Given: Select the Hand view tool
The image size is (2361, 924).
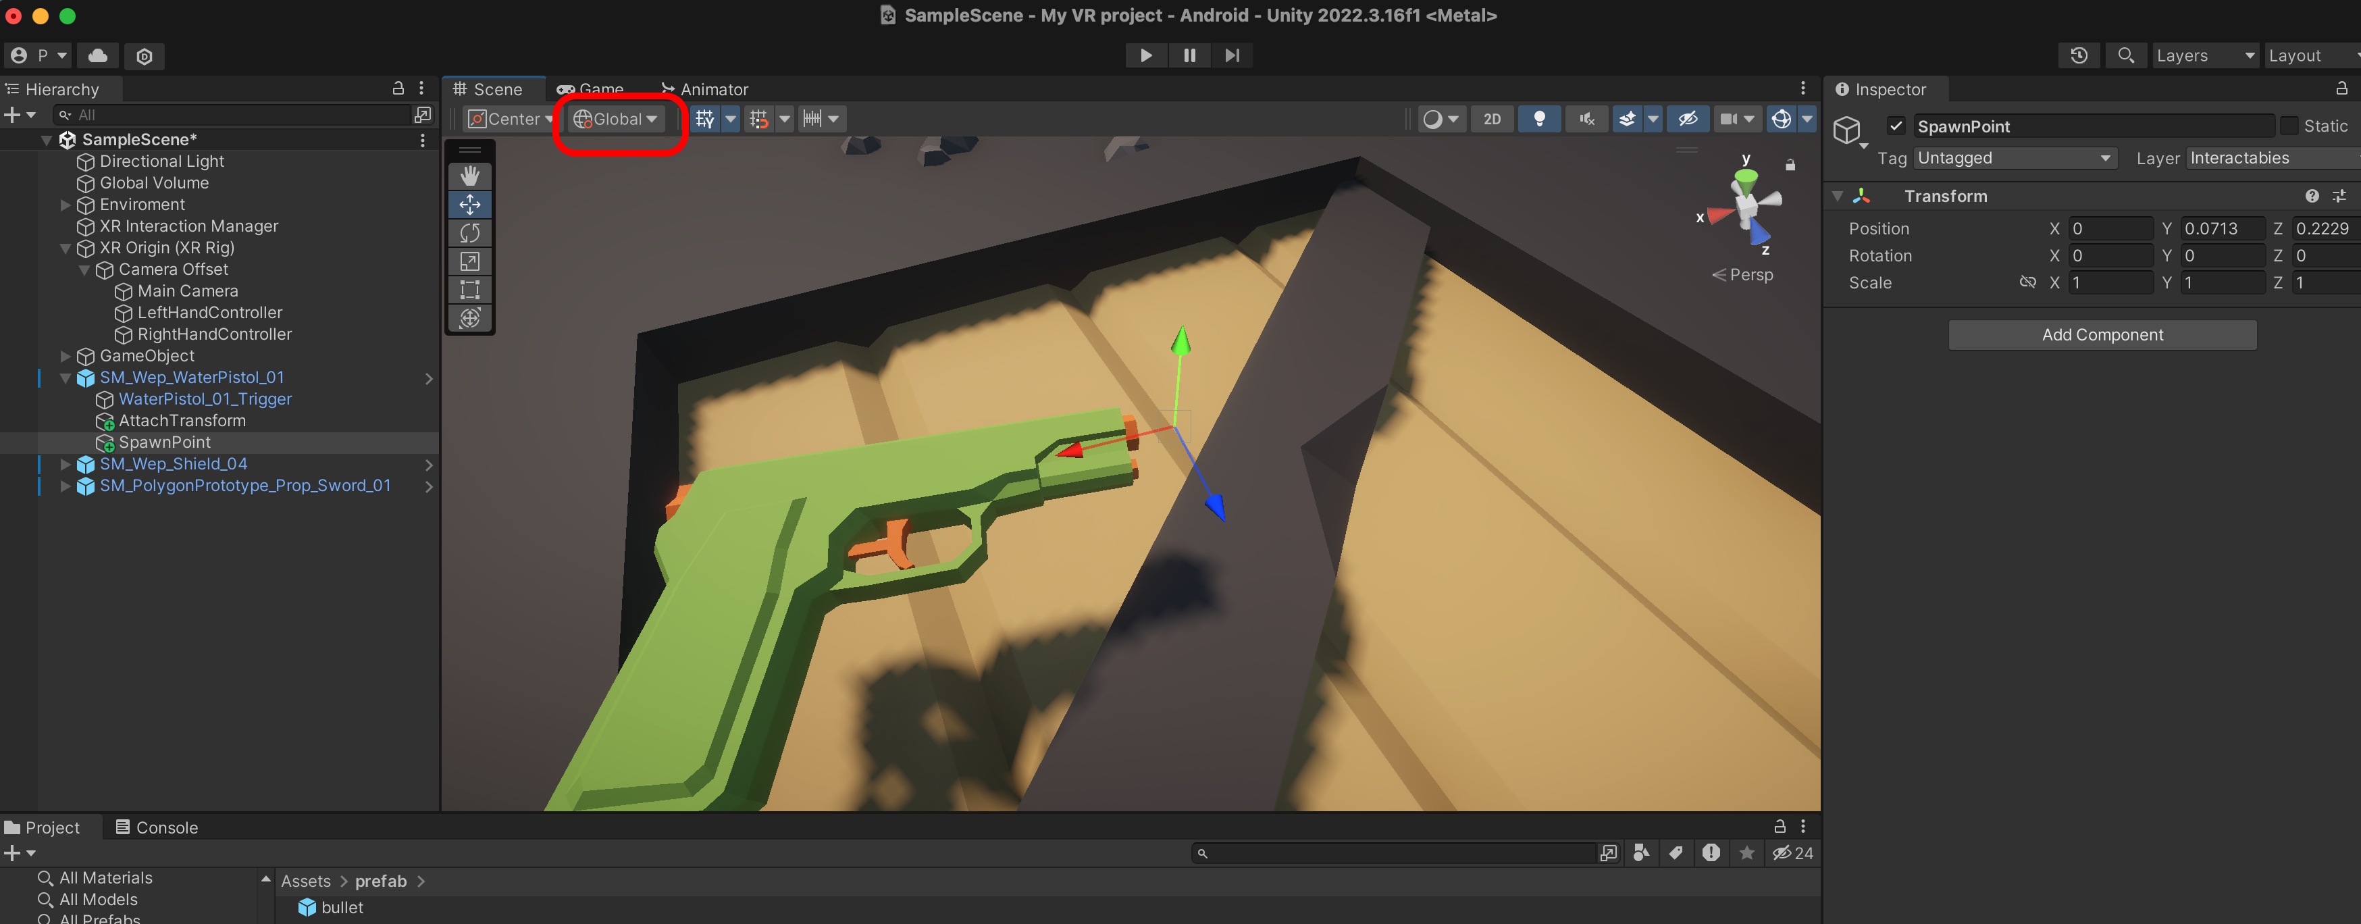Looking at the screenshot, I should click(x=469, y=175).
